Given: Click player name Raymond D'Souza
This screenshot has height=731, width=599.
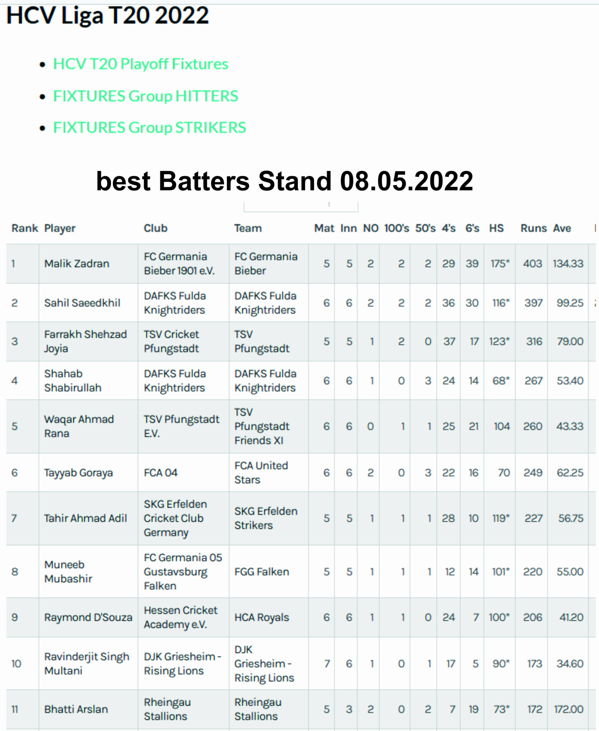Looking at the screenshot, I should coord(88,617).
